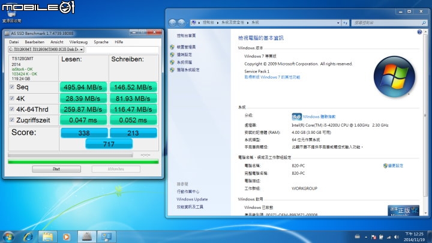Viewport: 432px width, 243px height.
Task: Select the Seq write result 146.52 MB/s
Action: 133,87
